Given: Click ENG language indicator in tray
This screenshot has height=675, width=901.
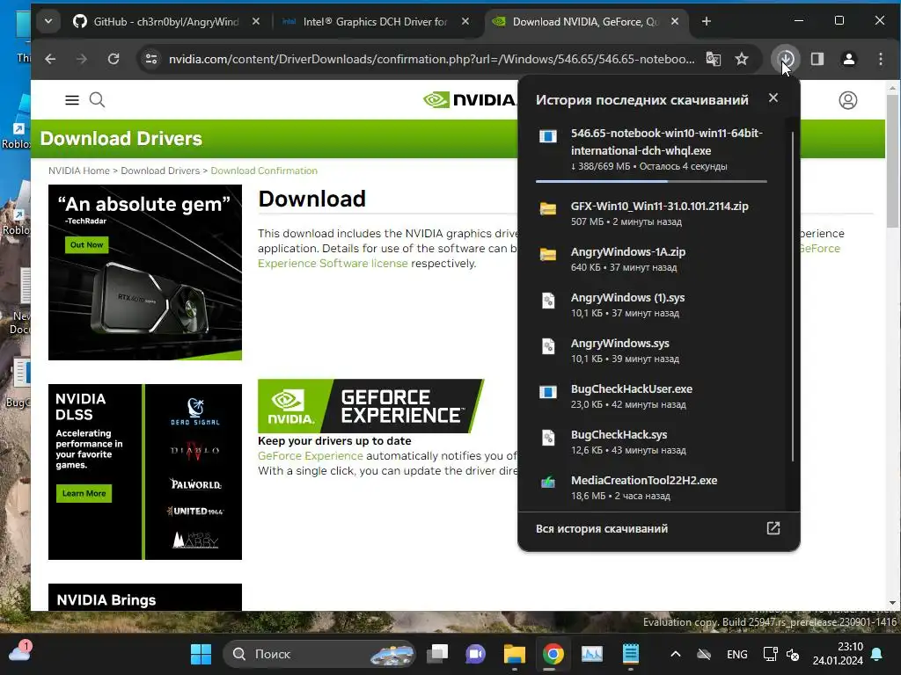Looking at the screenshot, I should [736, 654].
